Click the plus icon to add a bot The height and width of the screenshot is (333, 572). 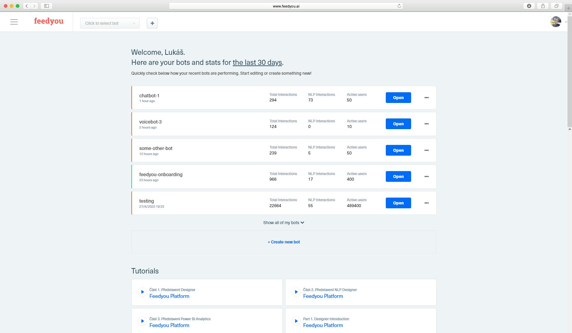[x=152, y=23]
